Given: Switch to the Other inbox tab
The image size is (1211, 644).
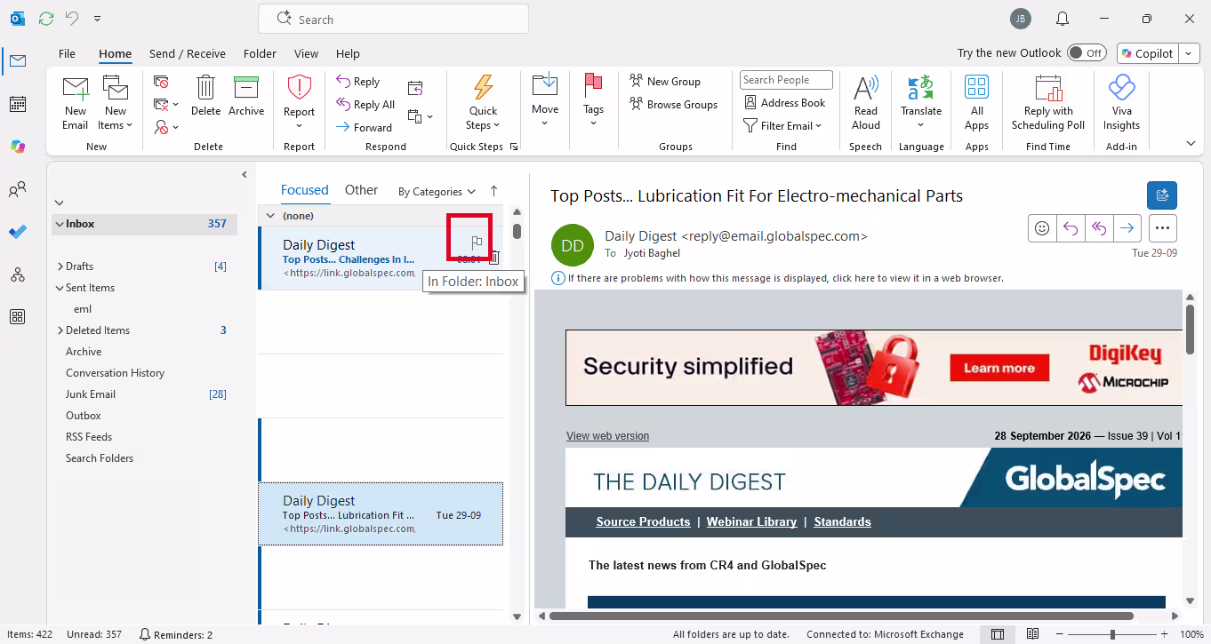Looking at the screenshot, I should (x=361, y=190).
